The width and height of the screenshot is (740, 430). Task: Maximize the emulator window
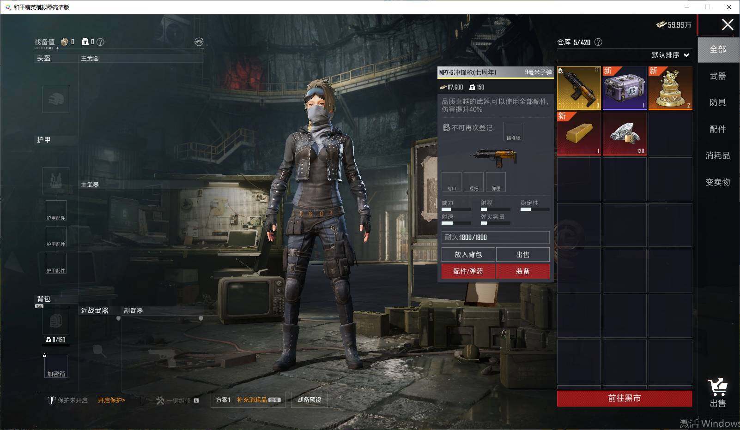pyautogui.click(x=708, y=7)
